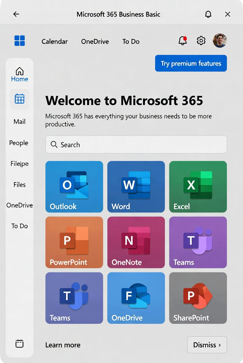
Task: Open To Do in the sidebar
Action: coord(20,226)
